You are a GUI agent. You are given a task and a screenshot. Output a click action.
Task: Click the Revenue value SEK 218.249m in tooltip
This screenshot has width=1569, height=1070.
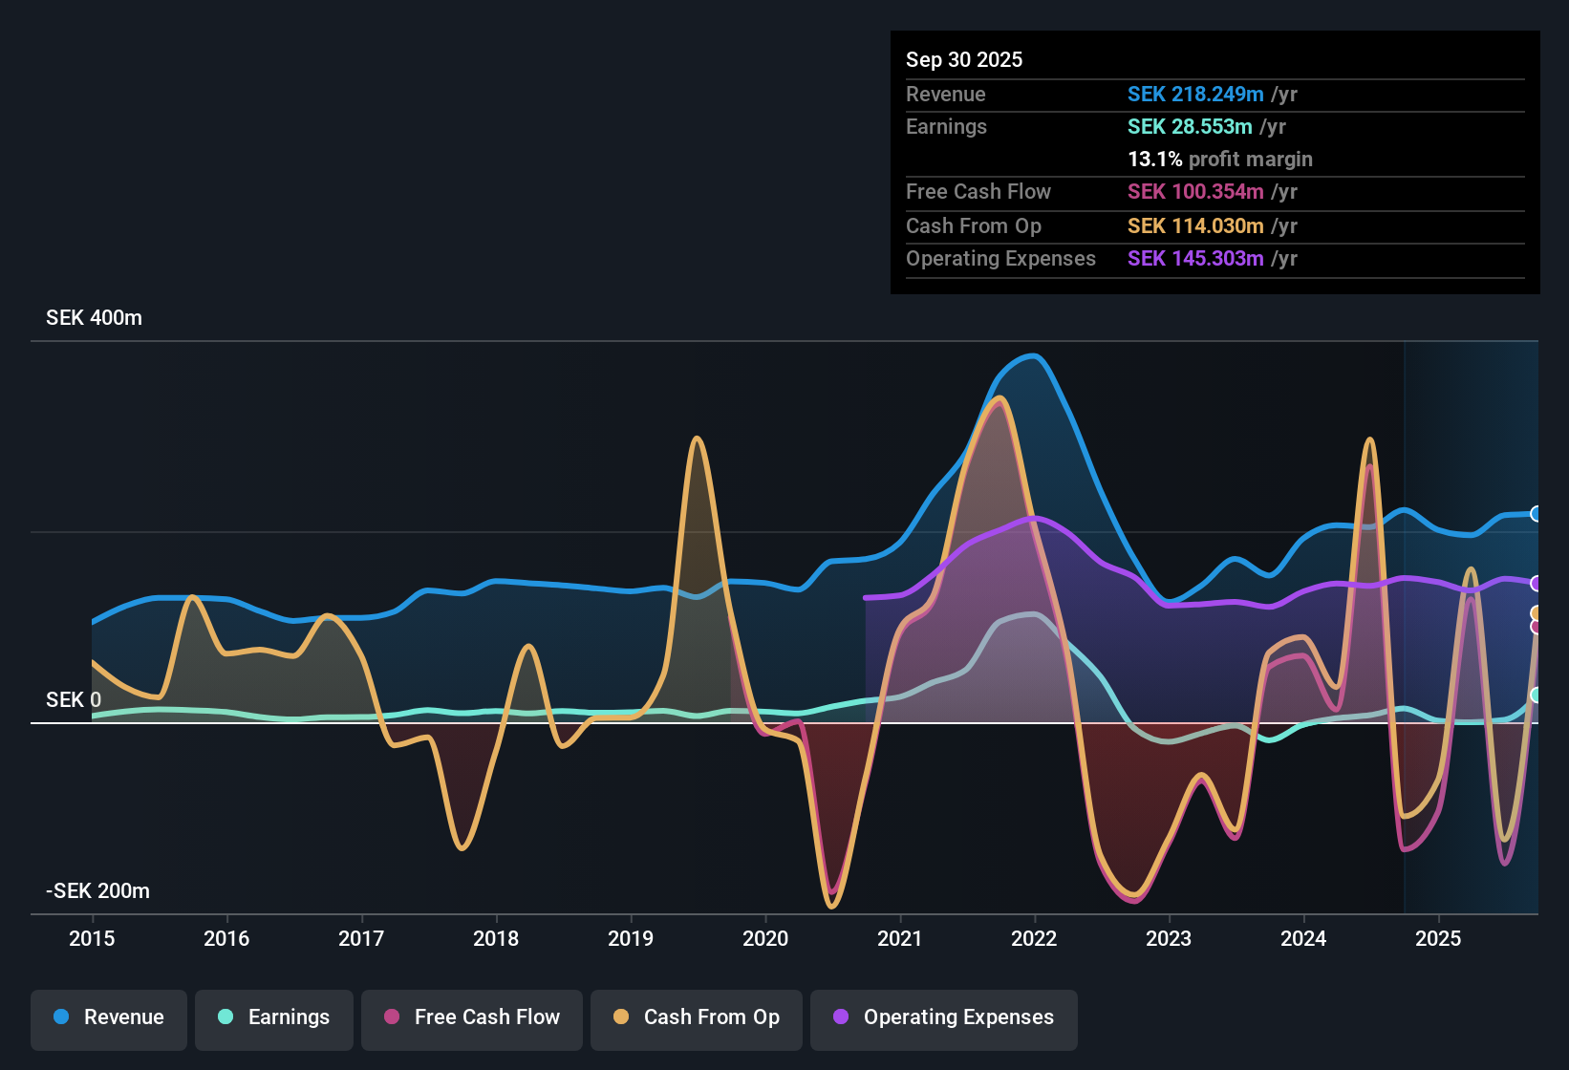[x=1195, y=94]
